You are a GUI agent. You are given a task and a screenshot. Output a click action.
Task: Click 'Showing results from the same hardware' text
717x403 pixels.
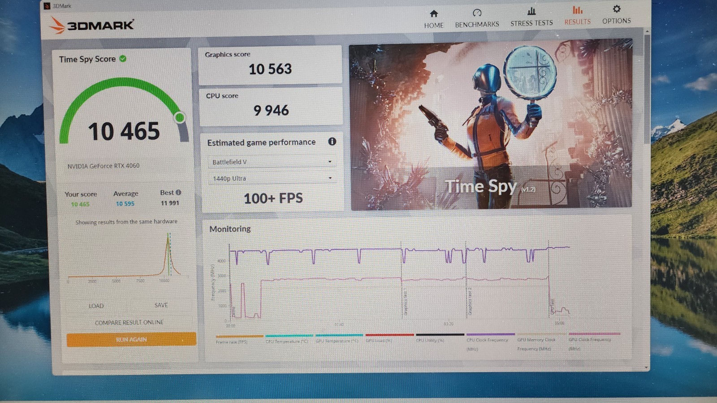tap(126, 222)
